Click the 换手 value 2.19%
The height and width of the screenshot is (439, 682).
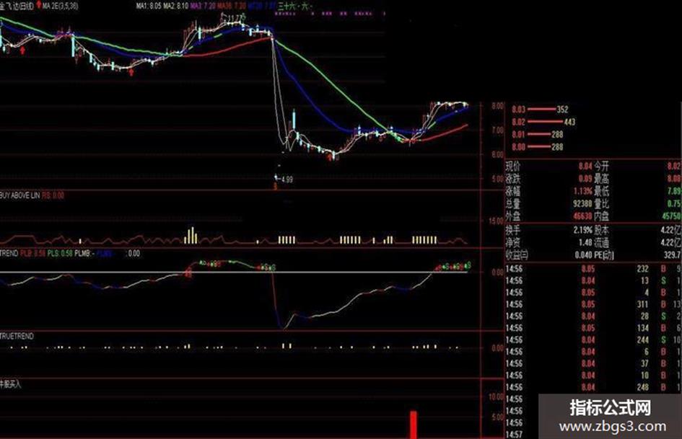[582, 230]
